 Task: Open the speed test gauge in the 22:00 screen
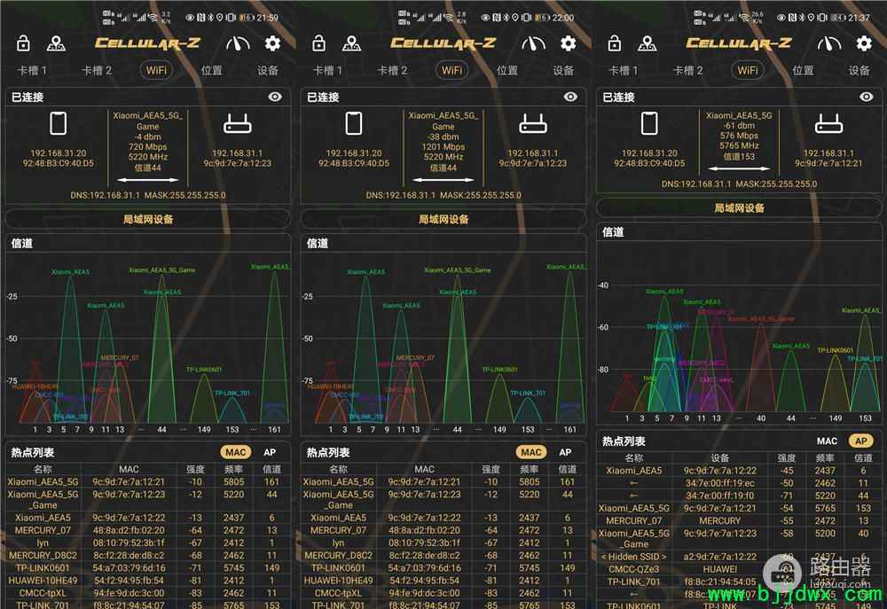pyautogui.click(x=533, y=43)
